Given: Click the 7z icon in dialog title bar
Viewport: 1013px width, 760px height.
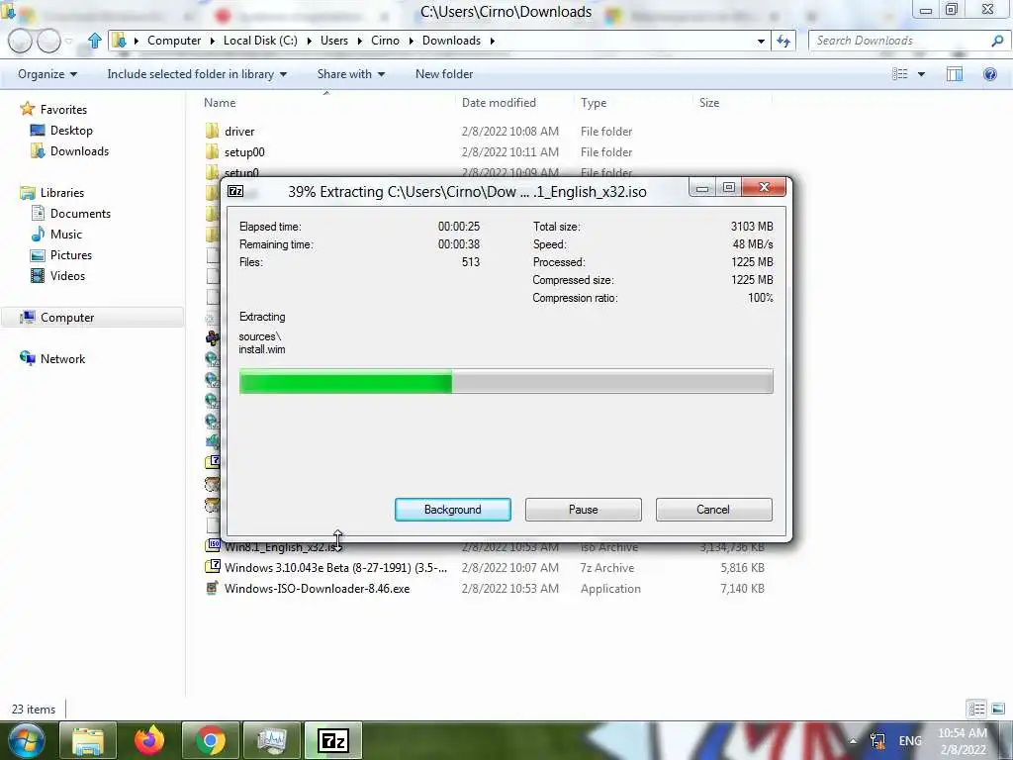Looking at the screenshot, I should [235, 191].
